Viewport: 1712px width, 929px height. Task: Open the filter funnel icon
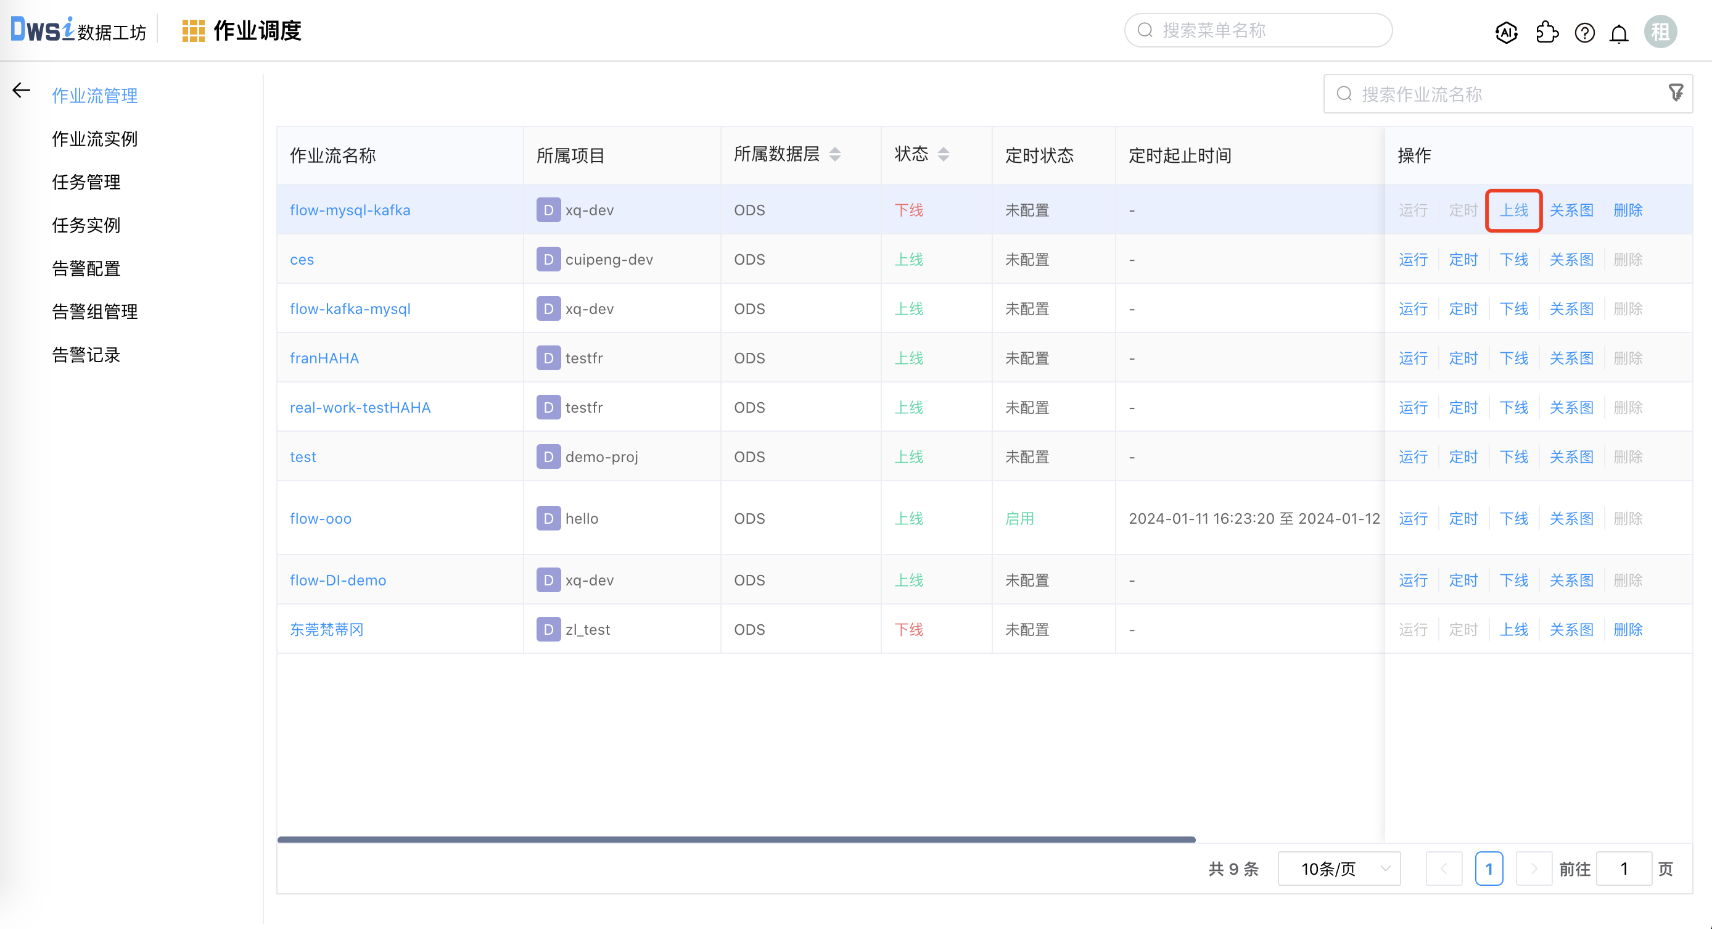click(1676, 93)
